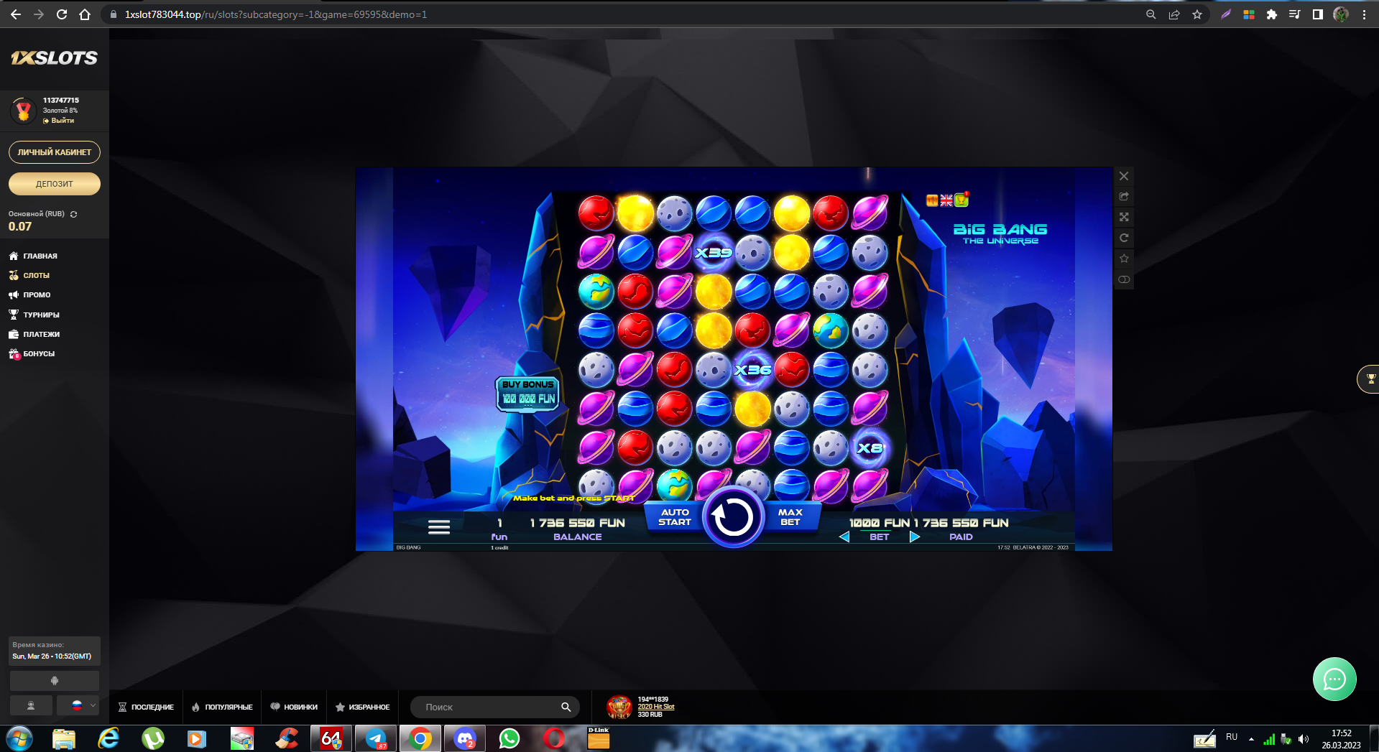Screen dimensions: 1379x752
Task: Reload the browser page
Action: pyautogui.click(x=62, y=14)
